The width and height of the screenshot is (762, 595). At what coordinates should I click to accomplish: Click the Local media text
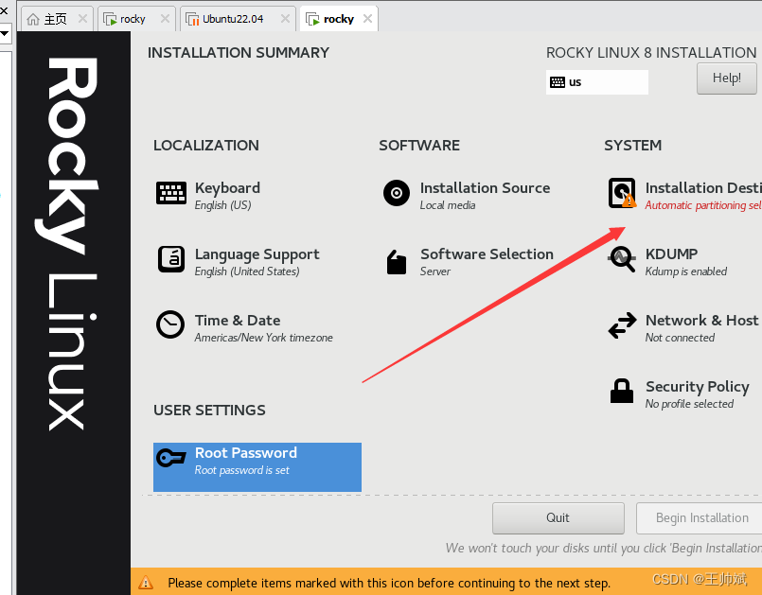click(448, 205)
